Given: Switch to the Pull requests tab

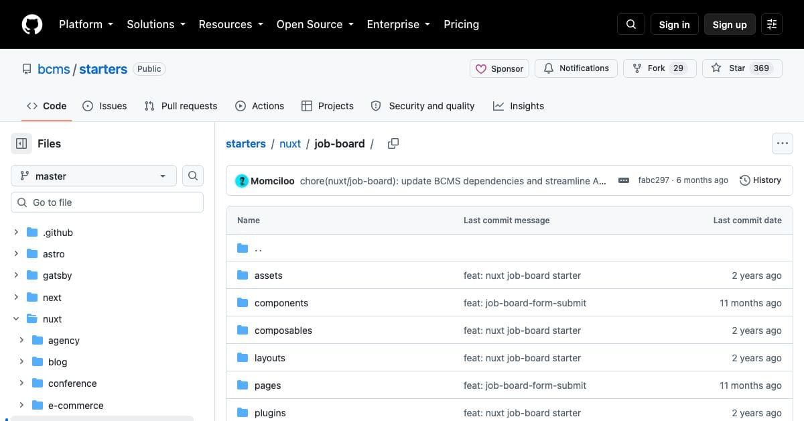Looking at the screenshot, I should point(181,106).
